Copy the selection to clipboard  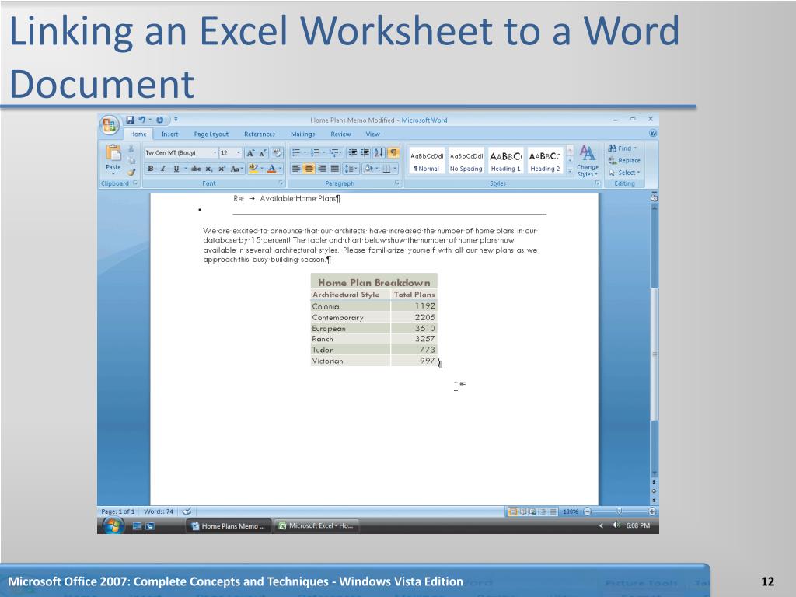(131, 160)
